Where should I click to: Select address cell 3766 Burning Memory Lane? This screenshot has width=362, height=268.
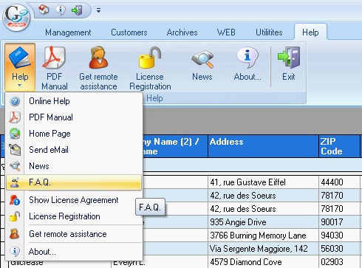point(263,236)
